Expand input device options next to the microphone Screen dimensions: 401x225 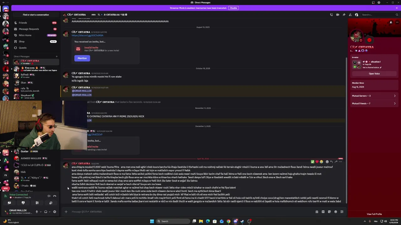coord(40,212)
